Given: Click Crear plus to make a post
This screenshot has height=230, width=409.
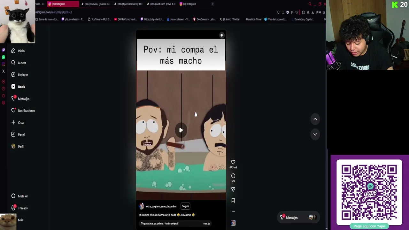Looking at the screenshot, I should coord(18,123).
